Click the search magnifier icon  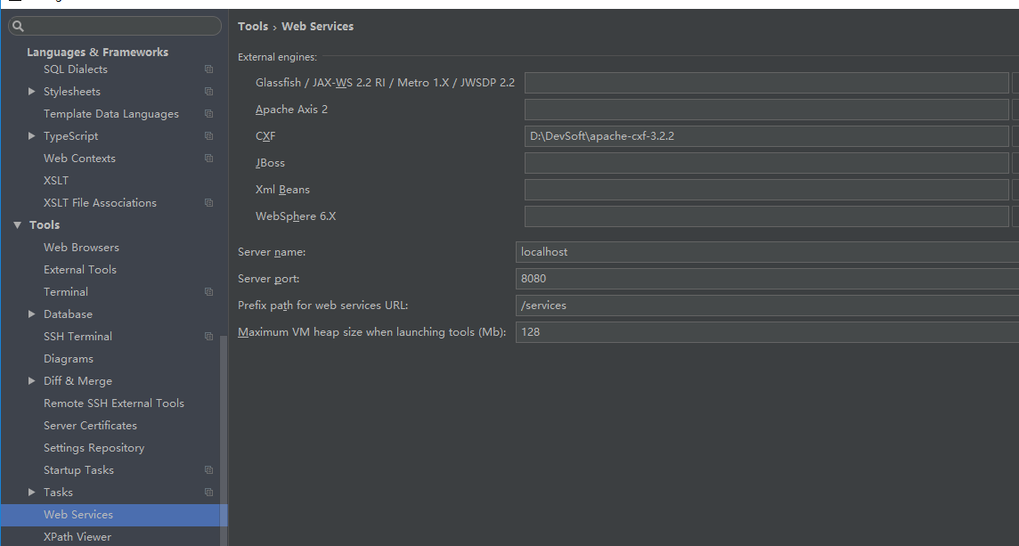tap(18, 26)
